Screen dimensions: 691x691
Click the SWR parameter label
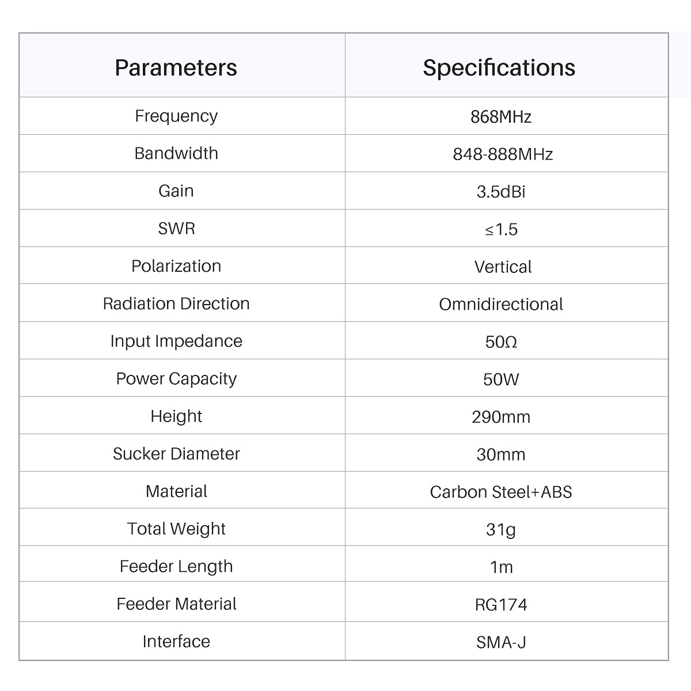[176, 229]
